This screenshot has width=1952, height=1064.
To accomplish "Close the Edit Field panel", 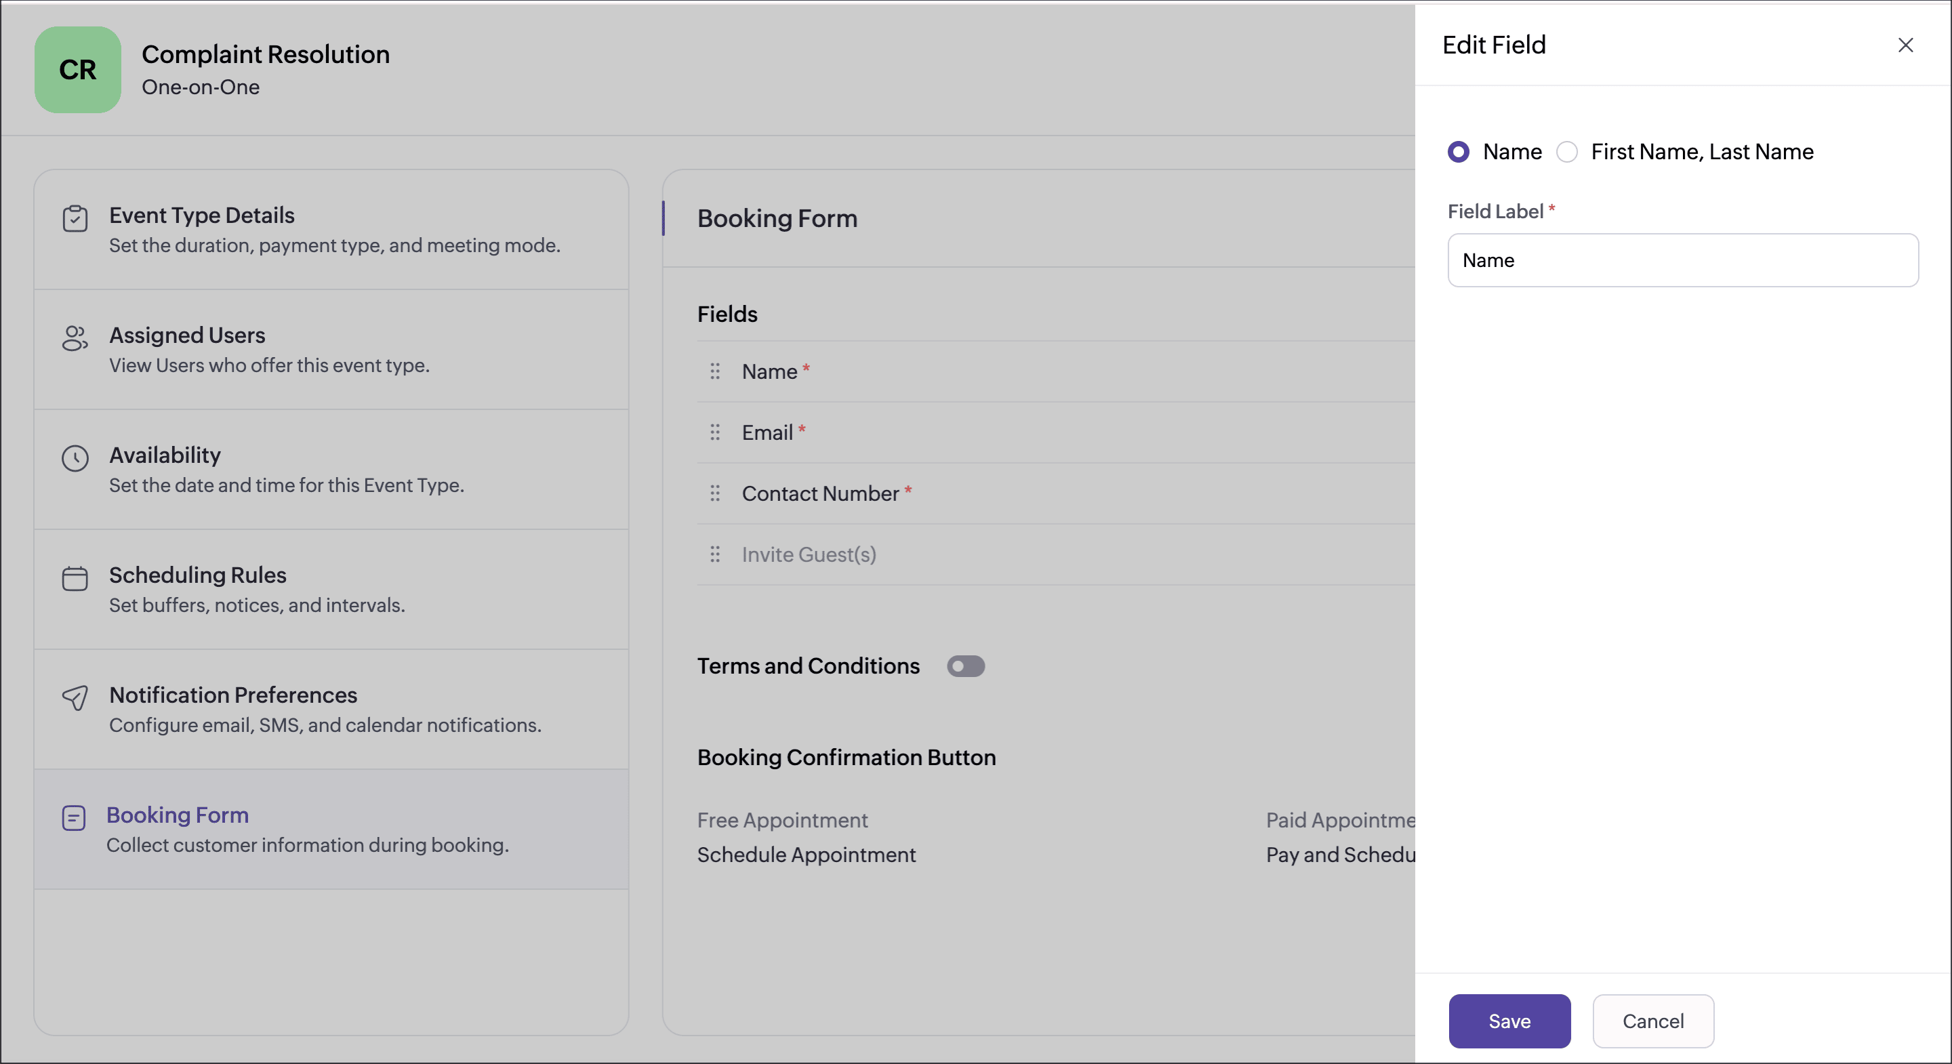I will point(1905,45).
